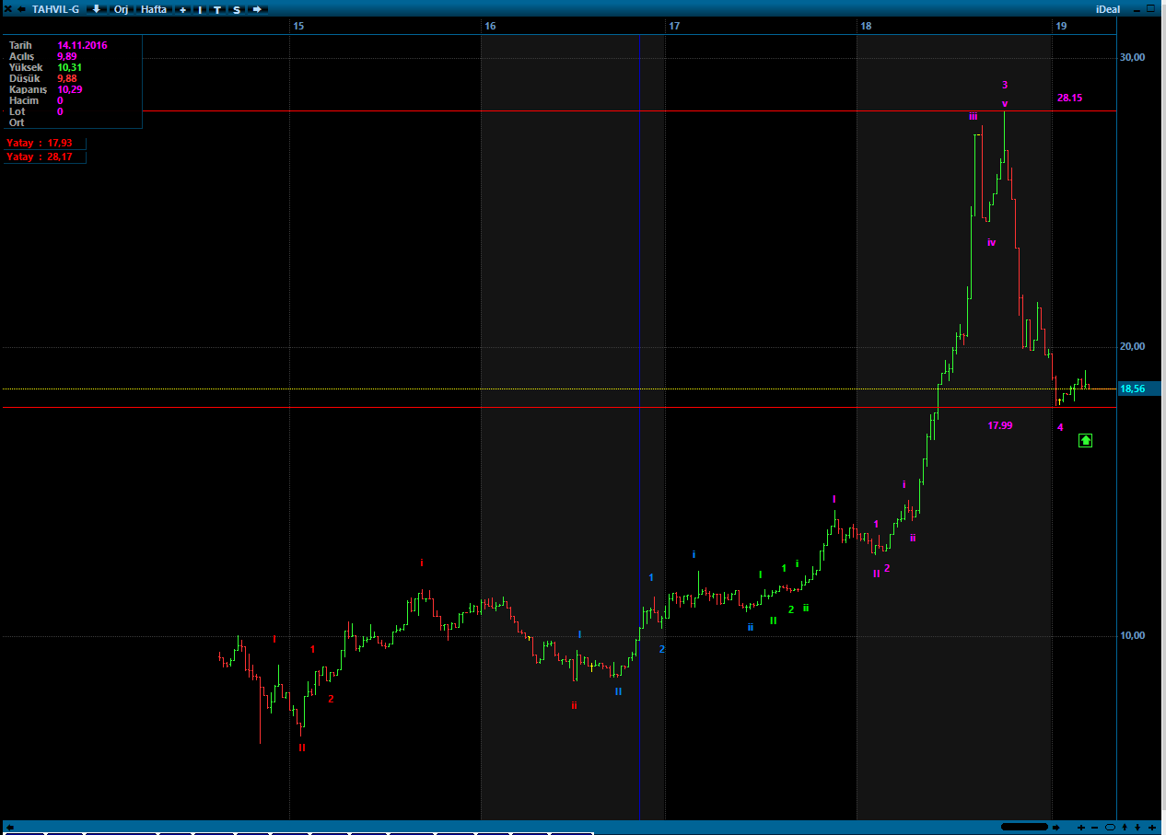Click the back arrow in the bottom-left bar
The width and height of the screenshot is (1166, 835).
[9, 828]
